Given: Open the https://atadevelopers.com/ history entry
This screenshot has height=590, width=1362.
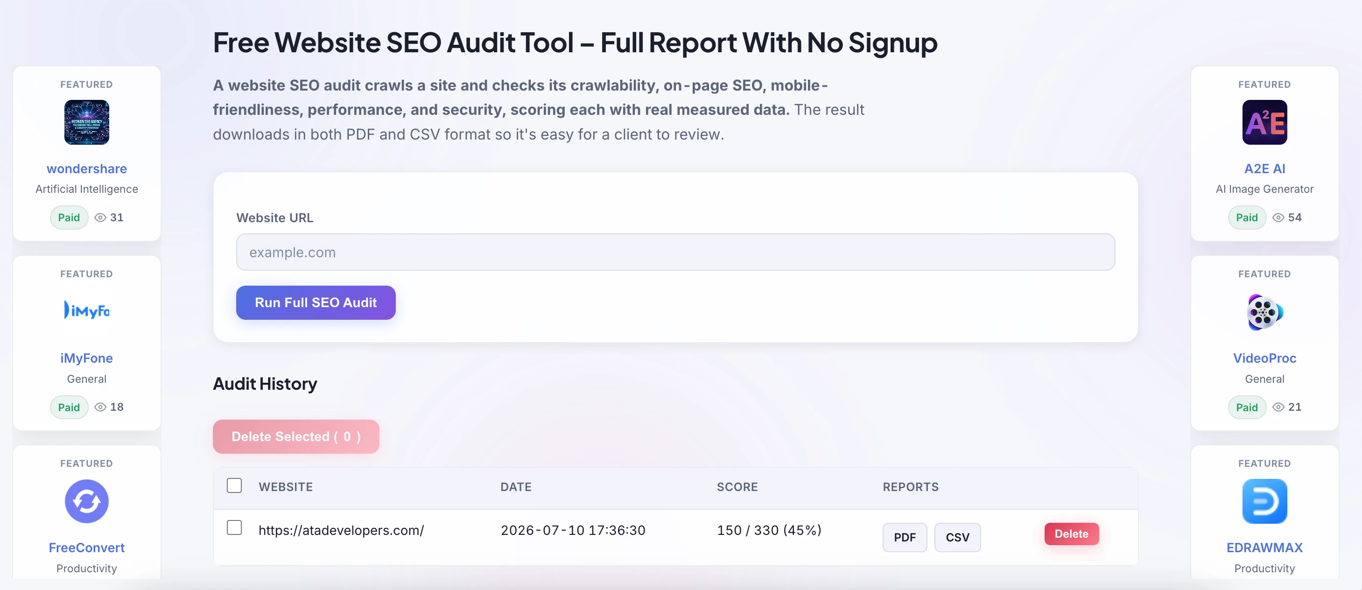Looking at the screenshot, I should [x=341, y=530].
